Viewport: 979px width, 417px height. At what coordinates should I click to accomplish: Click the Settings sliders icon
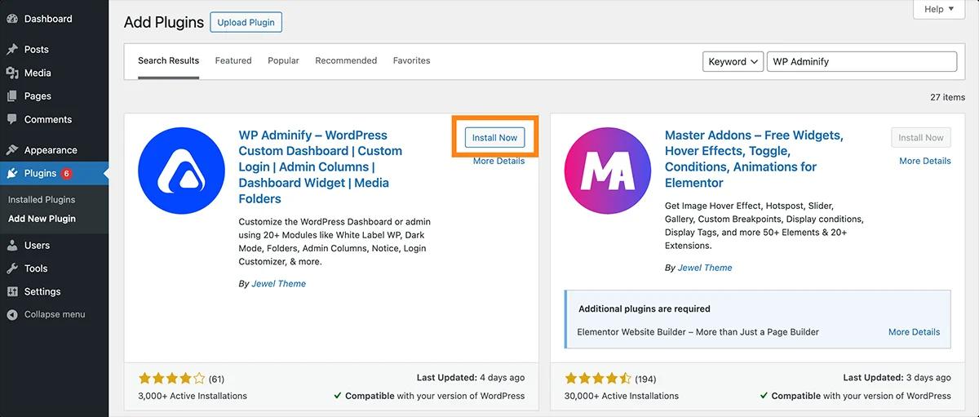click(12, 291)
